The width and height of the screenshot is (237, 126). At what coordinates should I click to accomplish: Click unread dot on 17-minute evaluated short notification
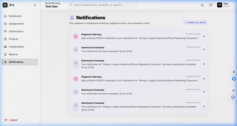[204, 49]
